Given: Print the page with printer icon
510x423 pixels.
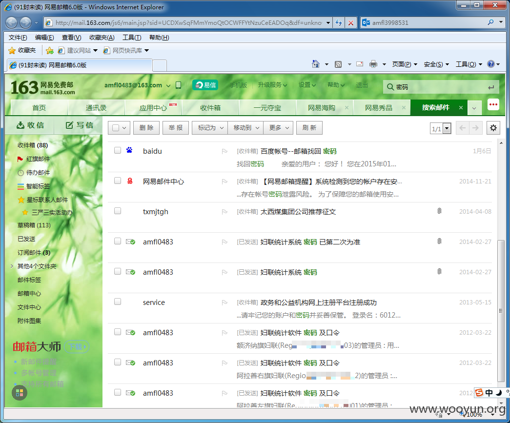Looking at the screenshot, I should 373,64.
